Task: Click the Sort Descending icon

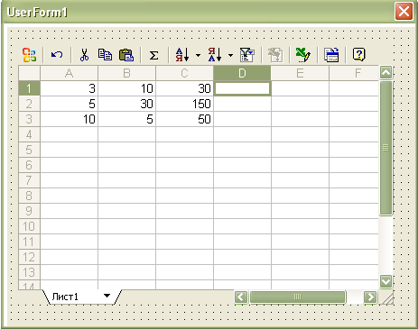Action: [215, 55]
